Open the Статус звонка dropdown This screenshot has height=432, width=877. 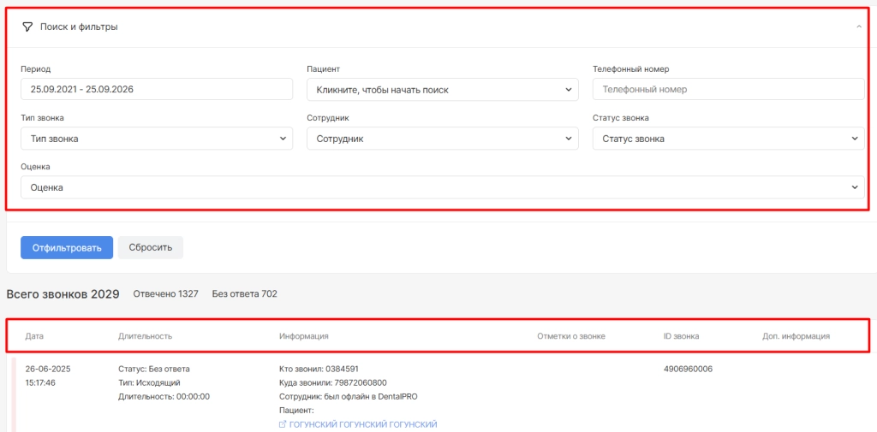point(728,139)
